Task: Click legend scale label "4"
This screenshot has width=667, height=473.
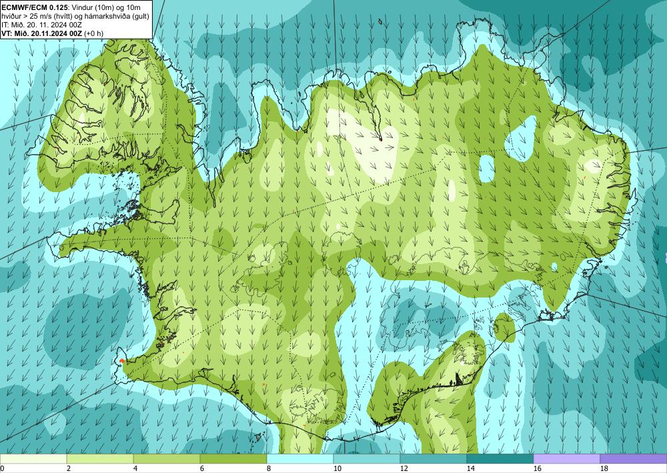Action: point(135,468)
